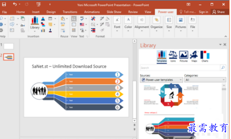This screenshot has height=139, width=231.
Task: Click the Library search input field
Action: (180, 68)
